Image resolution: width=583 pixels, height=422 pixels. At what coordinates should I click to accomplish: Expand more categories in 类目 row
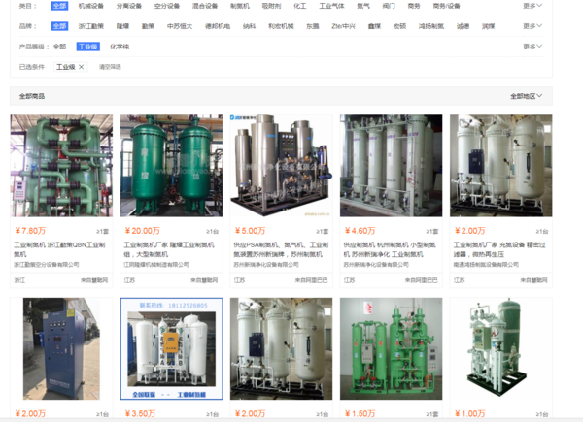point(532,6)
